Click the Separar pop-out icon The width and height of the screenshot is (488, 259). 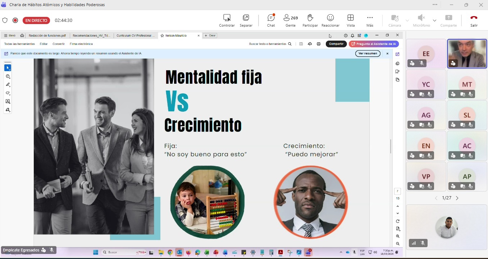pyautogui.click(x=246, y=20)
